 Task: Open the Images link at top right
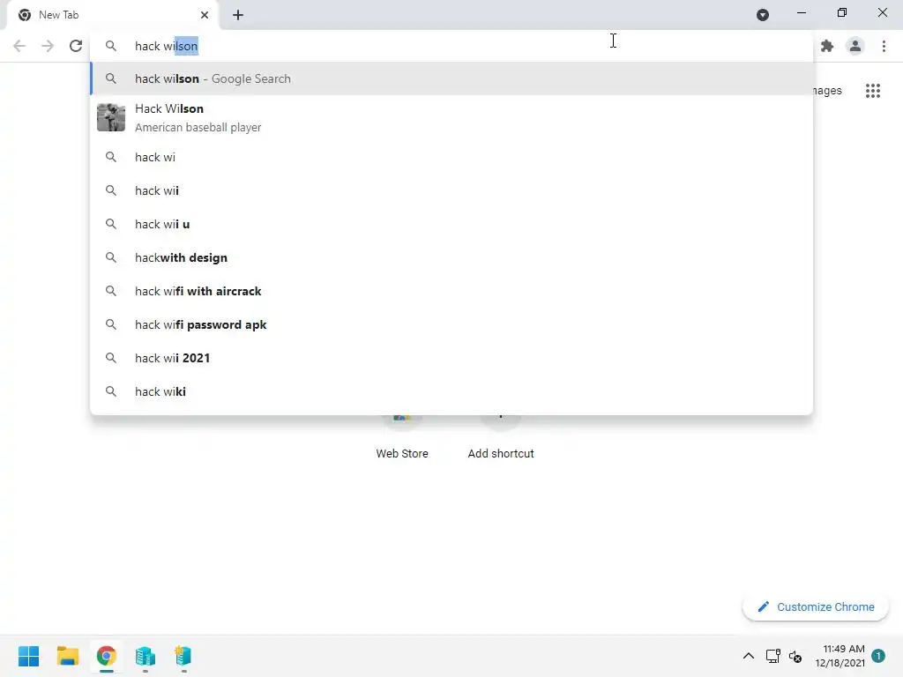827,91
